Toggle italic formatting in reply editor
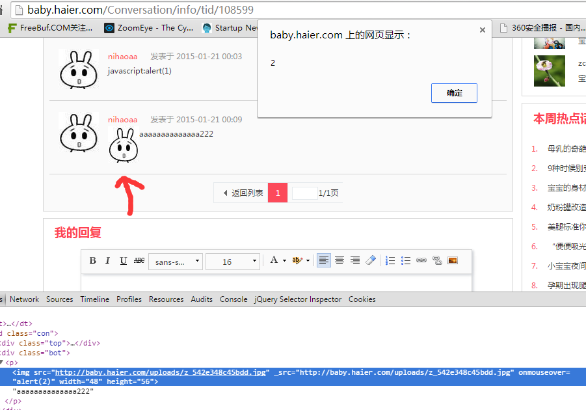This screenshot has height=410, width=586. (x=107, y=261)
